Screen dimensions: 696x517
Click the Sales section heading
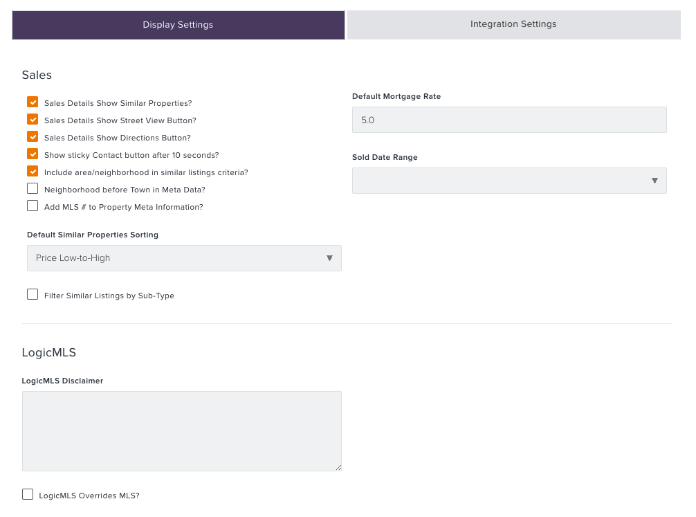[37, 75]
